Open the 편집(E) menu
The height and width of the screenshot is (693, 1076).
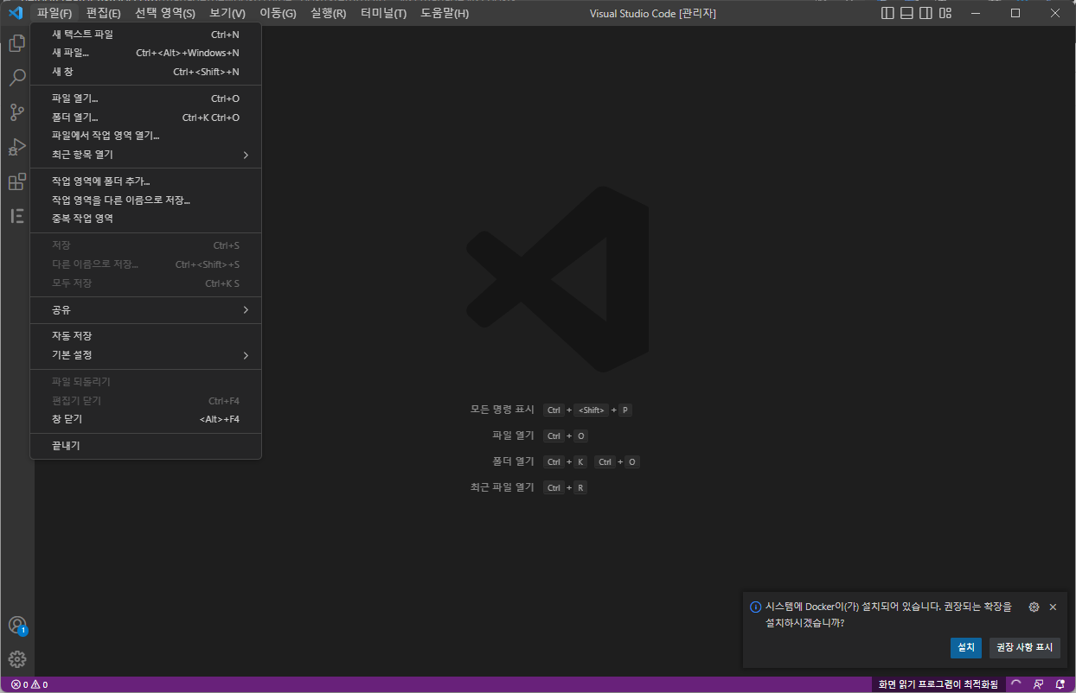coord(103,13)
